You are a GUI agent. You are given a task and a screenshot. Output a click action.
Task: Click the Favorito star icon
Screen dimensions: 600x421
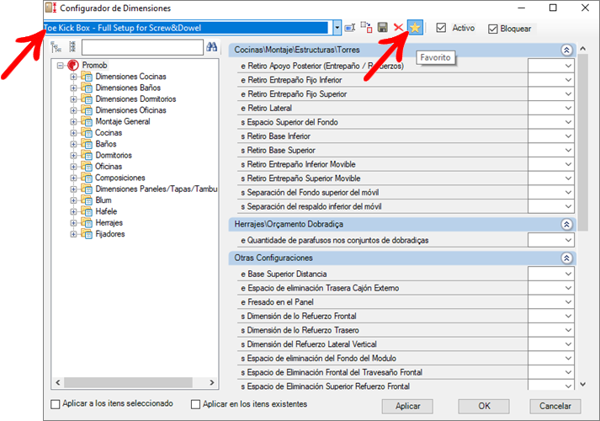(x=414, y=28)
